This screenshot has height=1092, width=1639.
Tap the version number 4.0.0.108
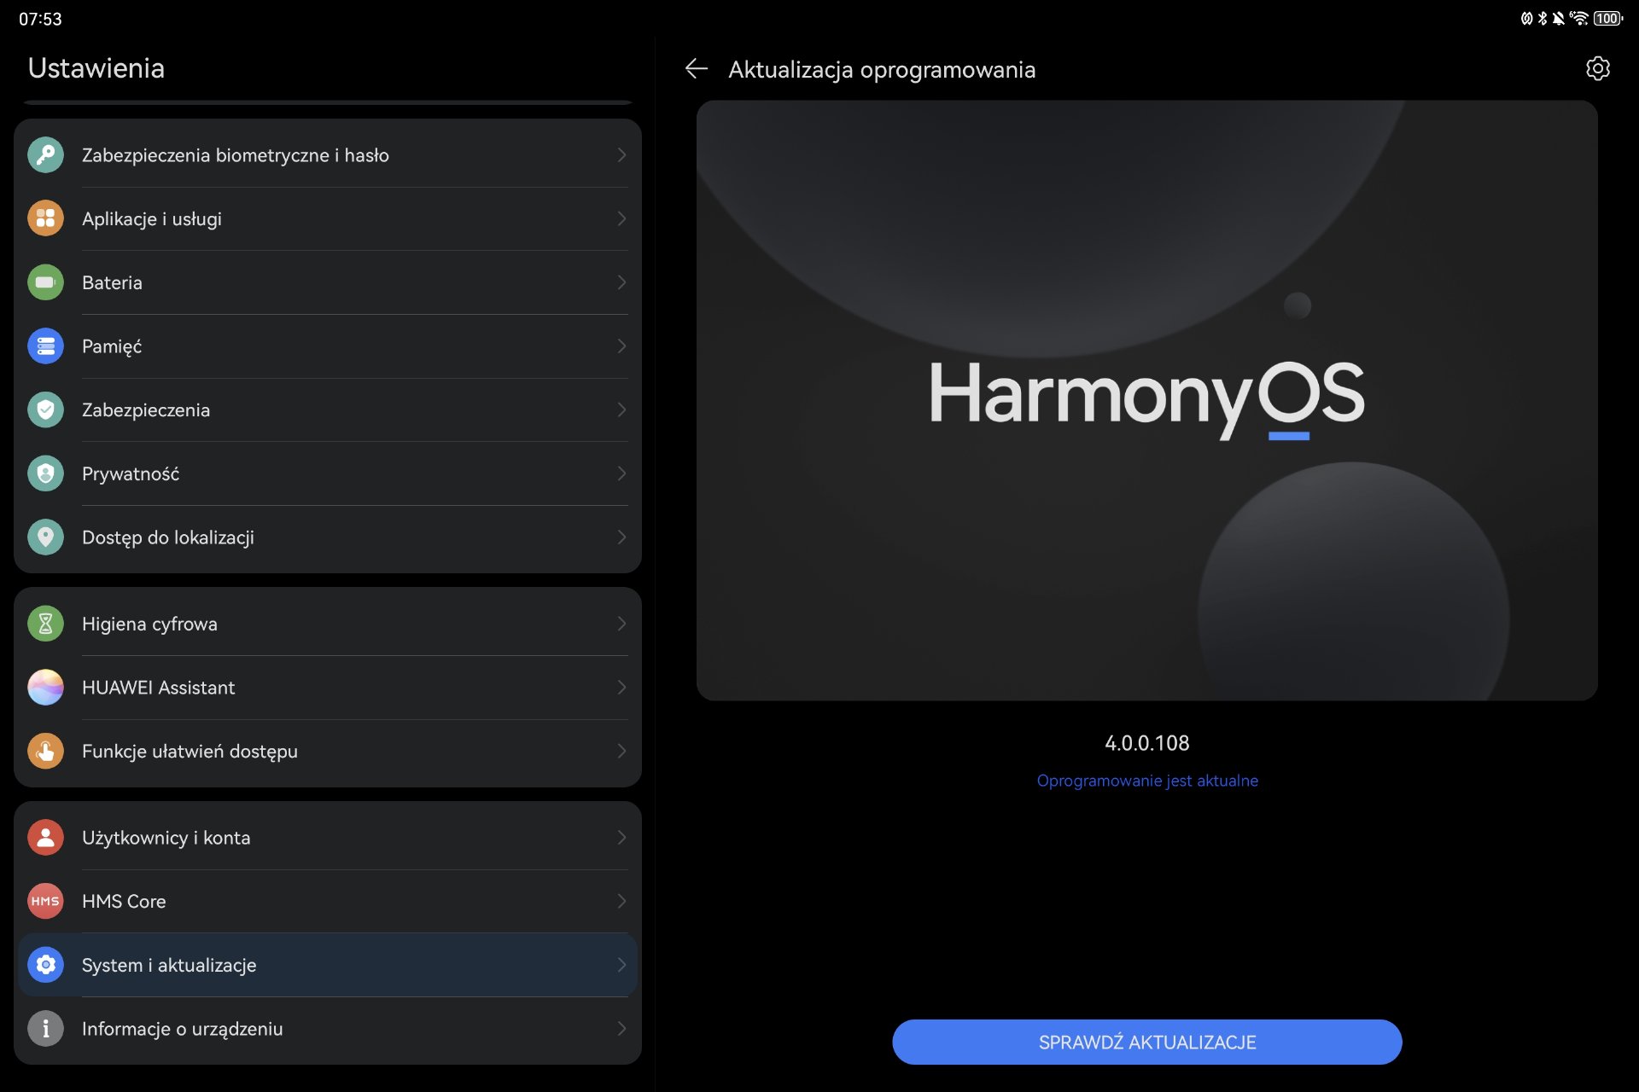point(1147,743)
